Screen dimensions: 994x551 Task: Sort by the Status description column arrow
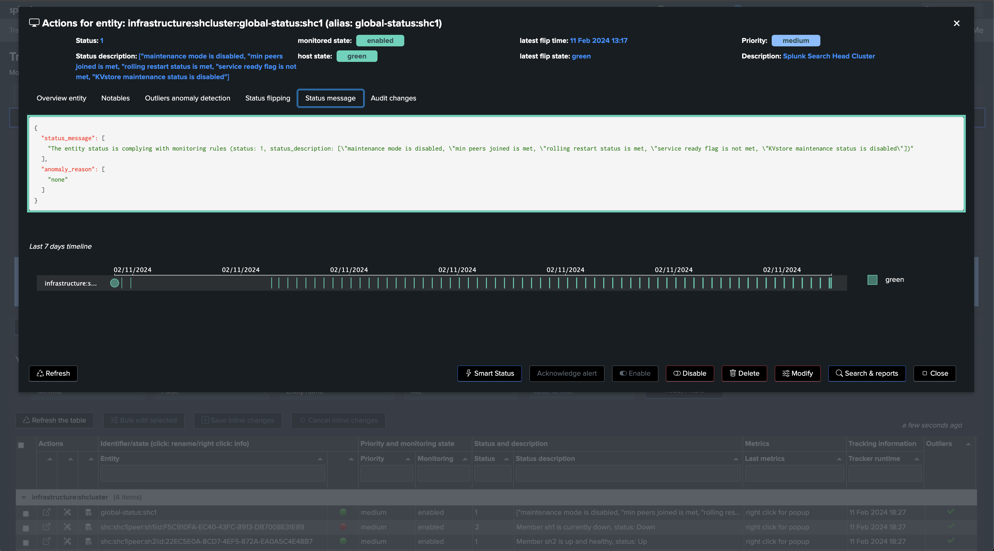pos(736,459)
